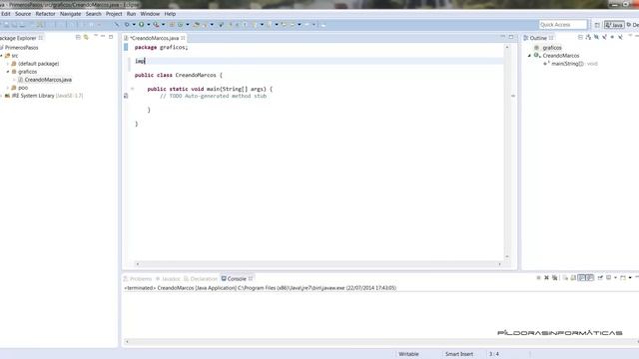
Task: Collapse all items in Package Explorer
Action: point(78,37)
